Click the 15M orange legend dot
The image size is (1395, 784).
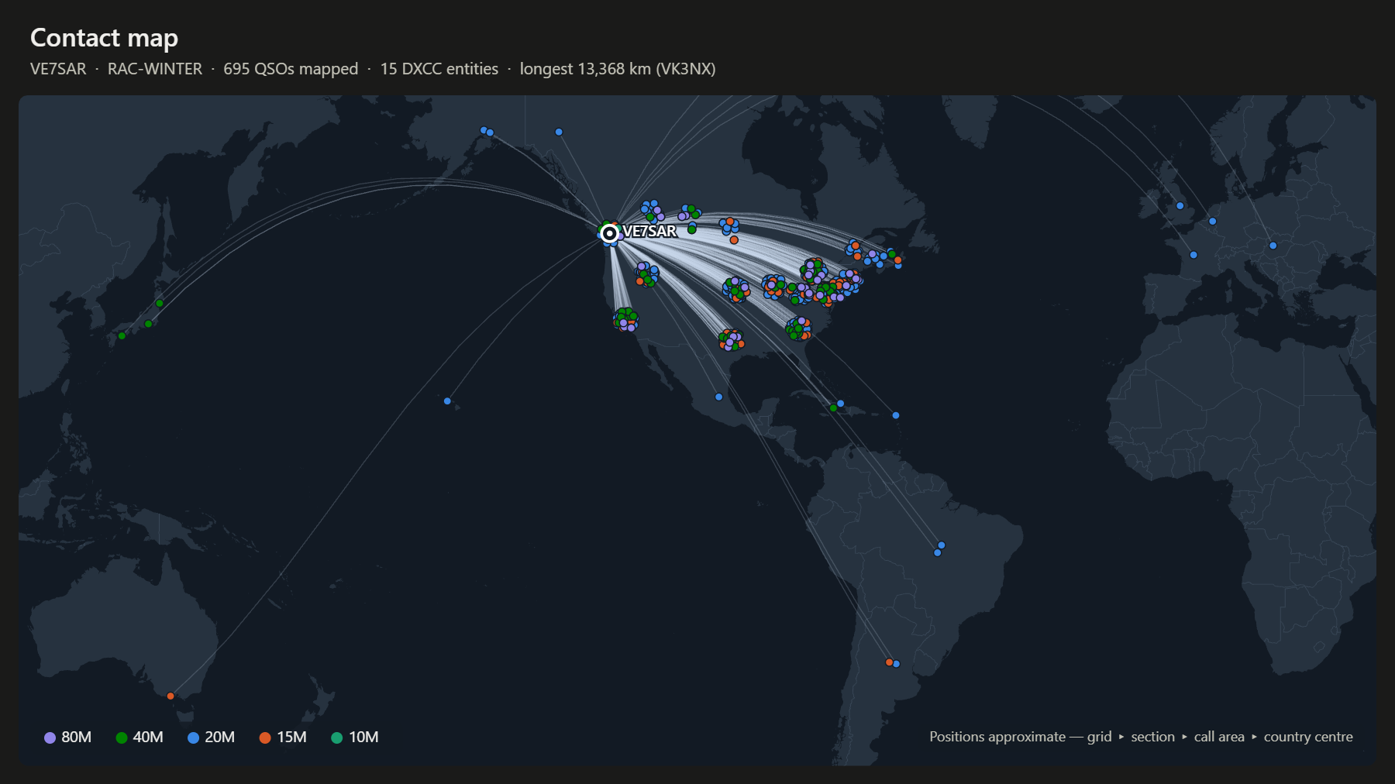click(x=265, y=738)
